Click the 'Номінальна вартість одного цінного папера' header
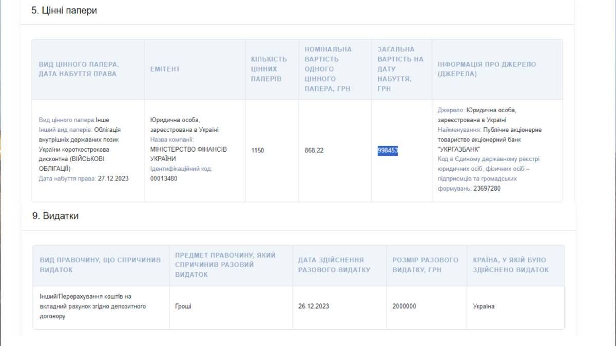 click(328, 69)
